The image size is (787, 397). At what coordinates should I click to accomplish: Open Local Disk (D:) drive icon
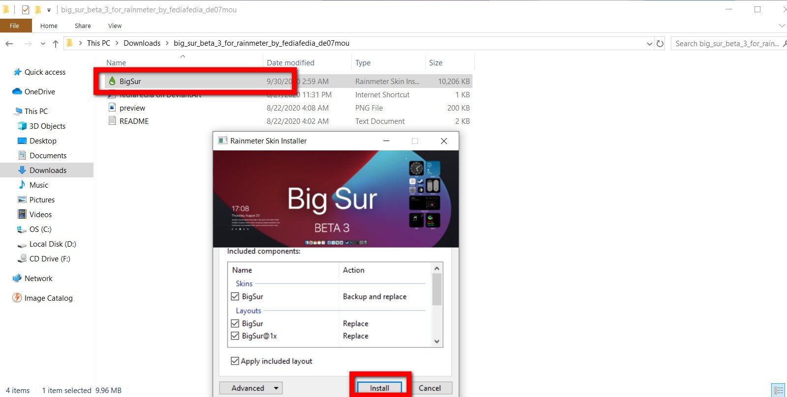22,245
